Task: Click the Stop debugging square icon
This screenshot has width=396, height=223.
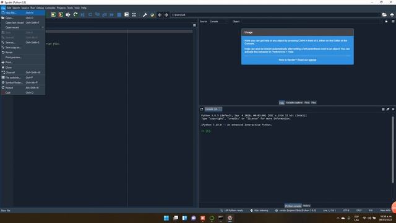Action: [x=119, y=15]
